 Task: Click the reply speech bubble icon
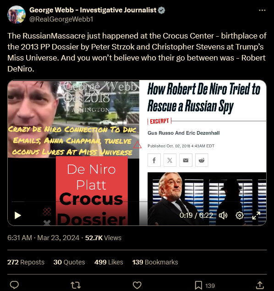[x=14, y=285]
